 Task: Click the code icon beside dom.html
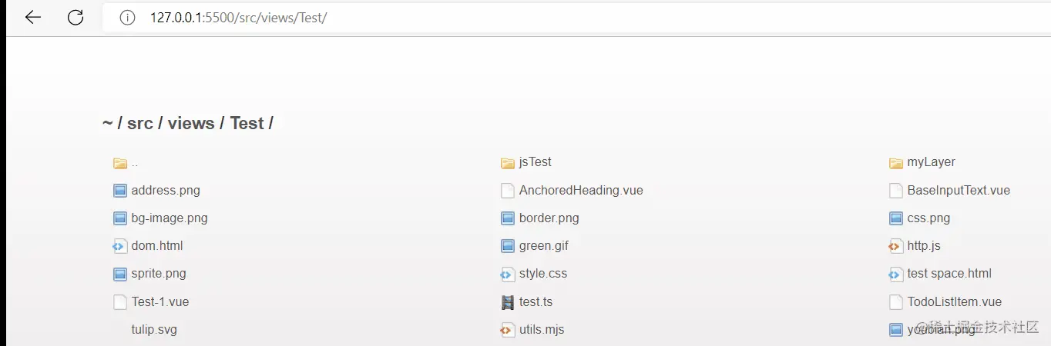tap(119, 246)
